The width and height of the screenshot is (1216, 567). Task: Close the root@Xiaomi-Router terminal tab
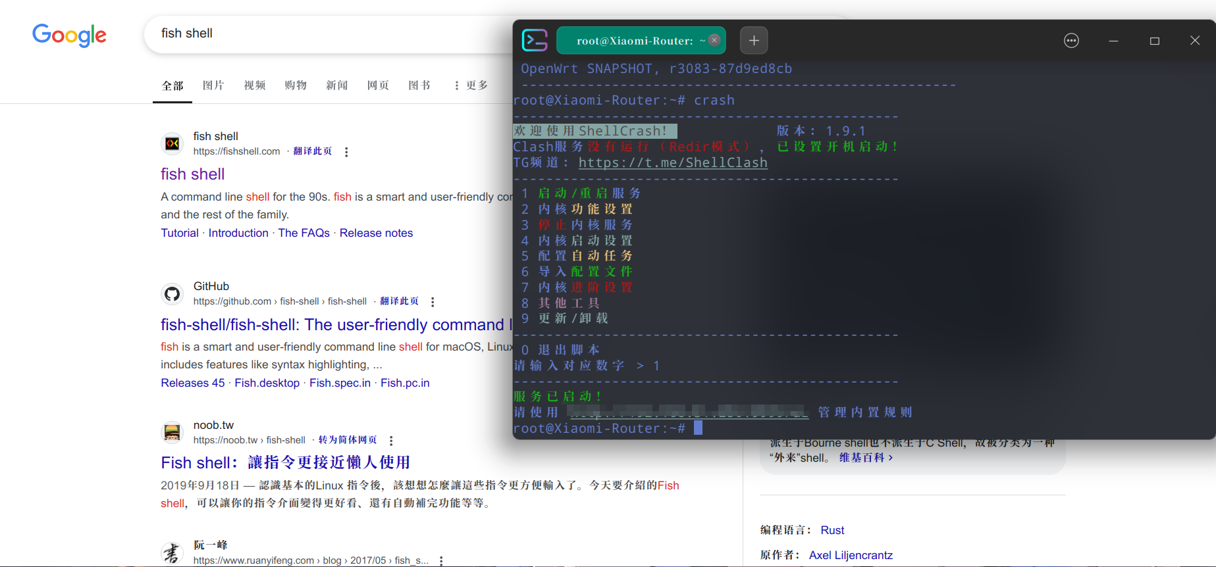[714, 40]
